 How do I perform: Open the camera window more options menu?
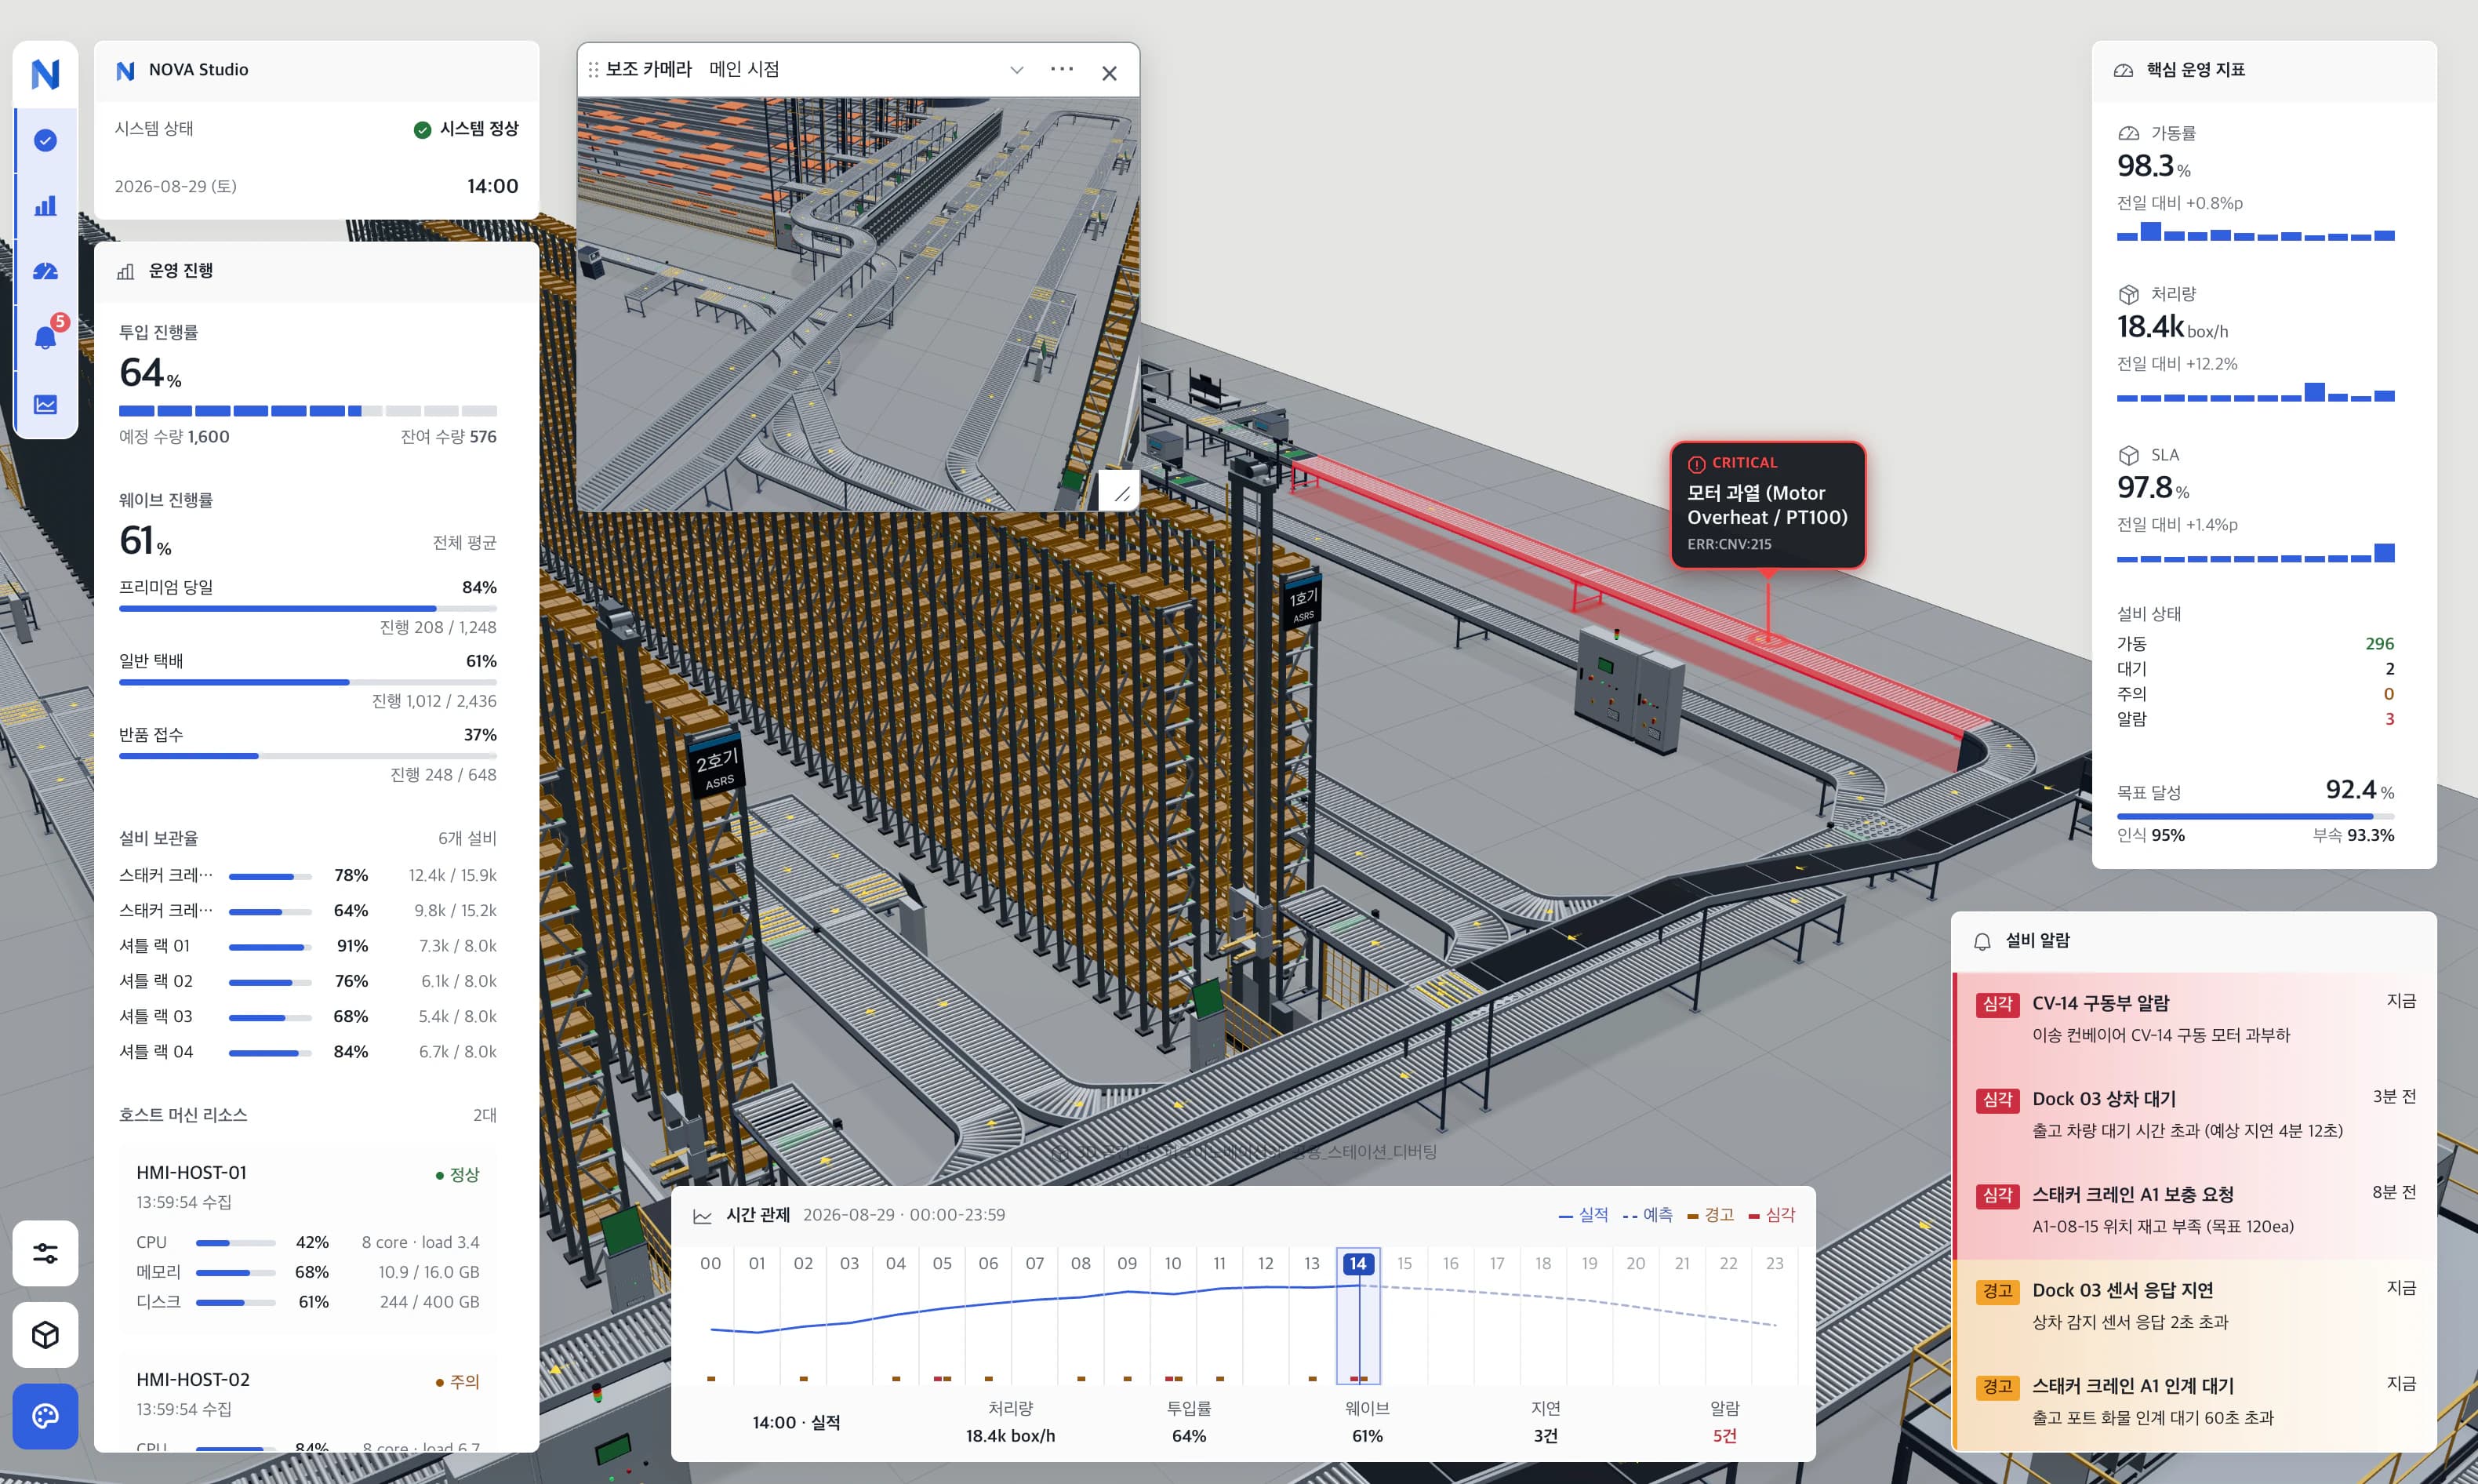tap(1062, 69)
